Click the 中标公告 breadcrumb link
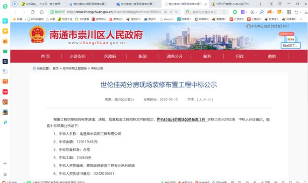The image size is (308, 183). [x=97, y=68]
